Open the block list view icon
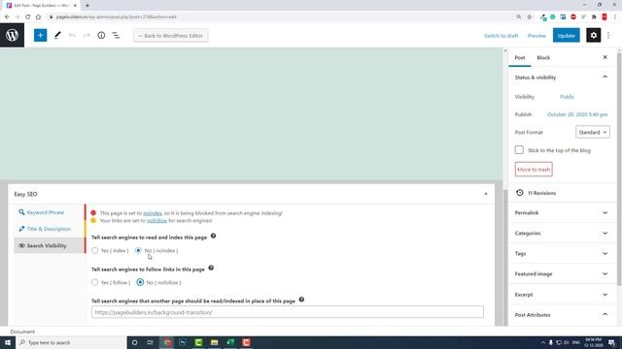Image resolution: width=622 pixels, height=349 pixels. 116,35
